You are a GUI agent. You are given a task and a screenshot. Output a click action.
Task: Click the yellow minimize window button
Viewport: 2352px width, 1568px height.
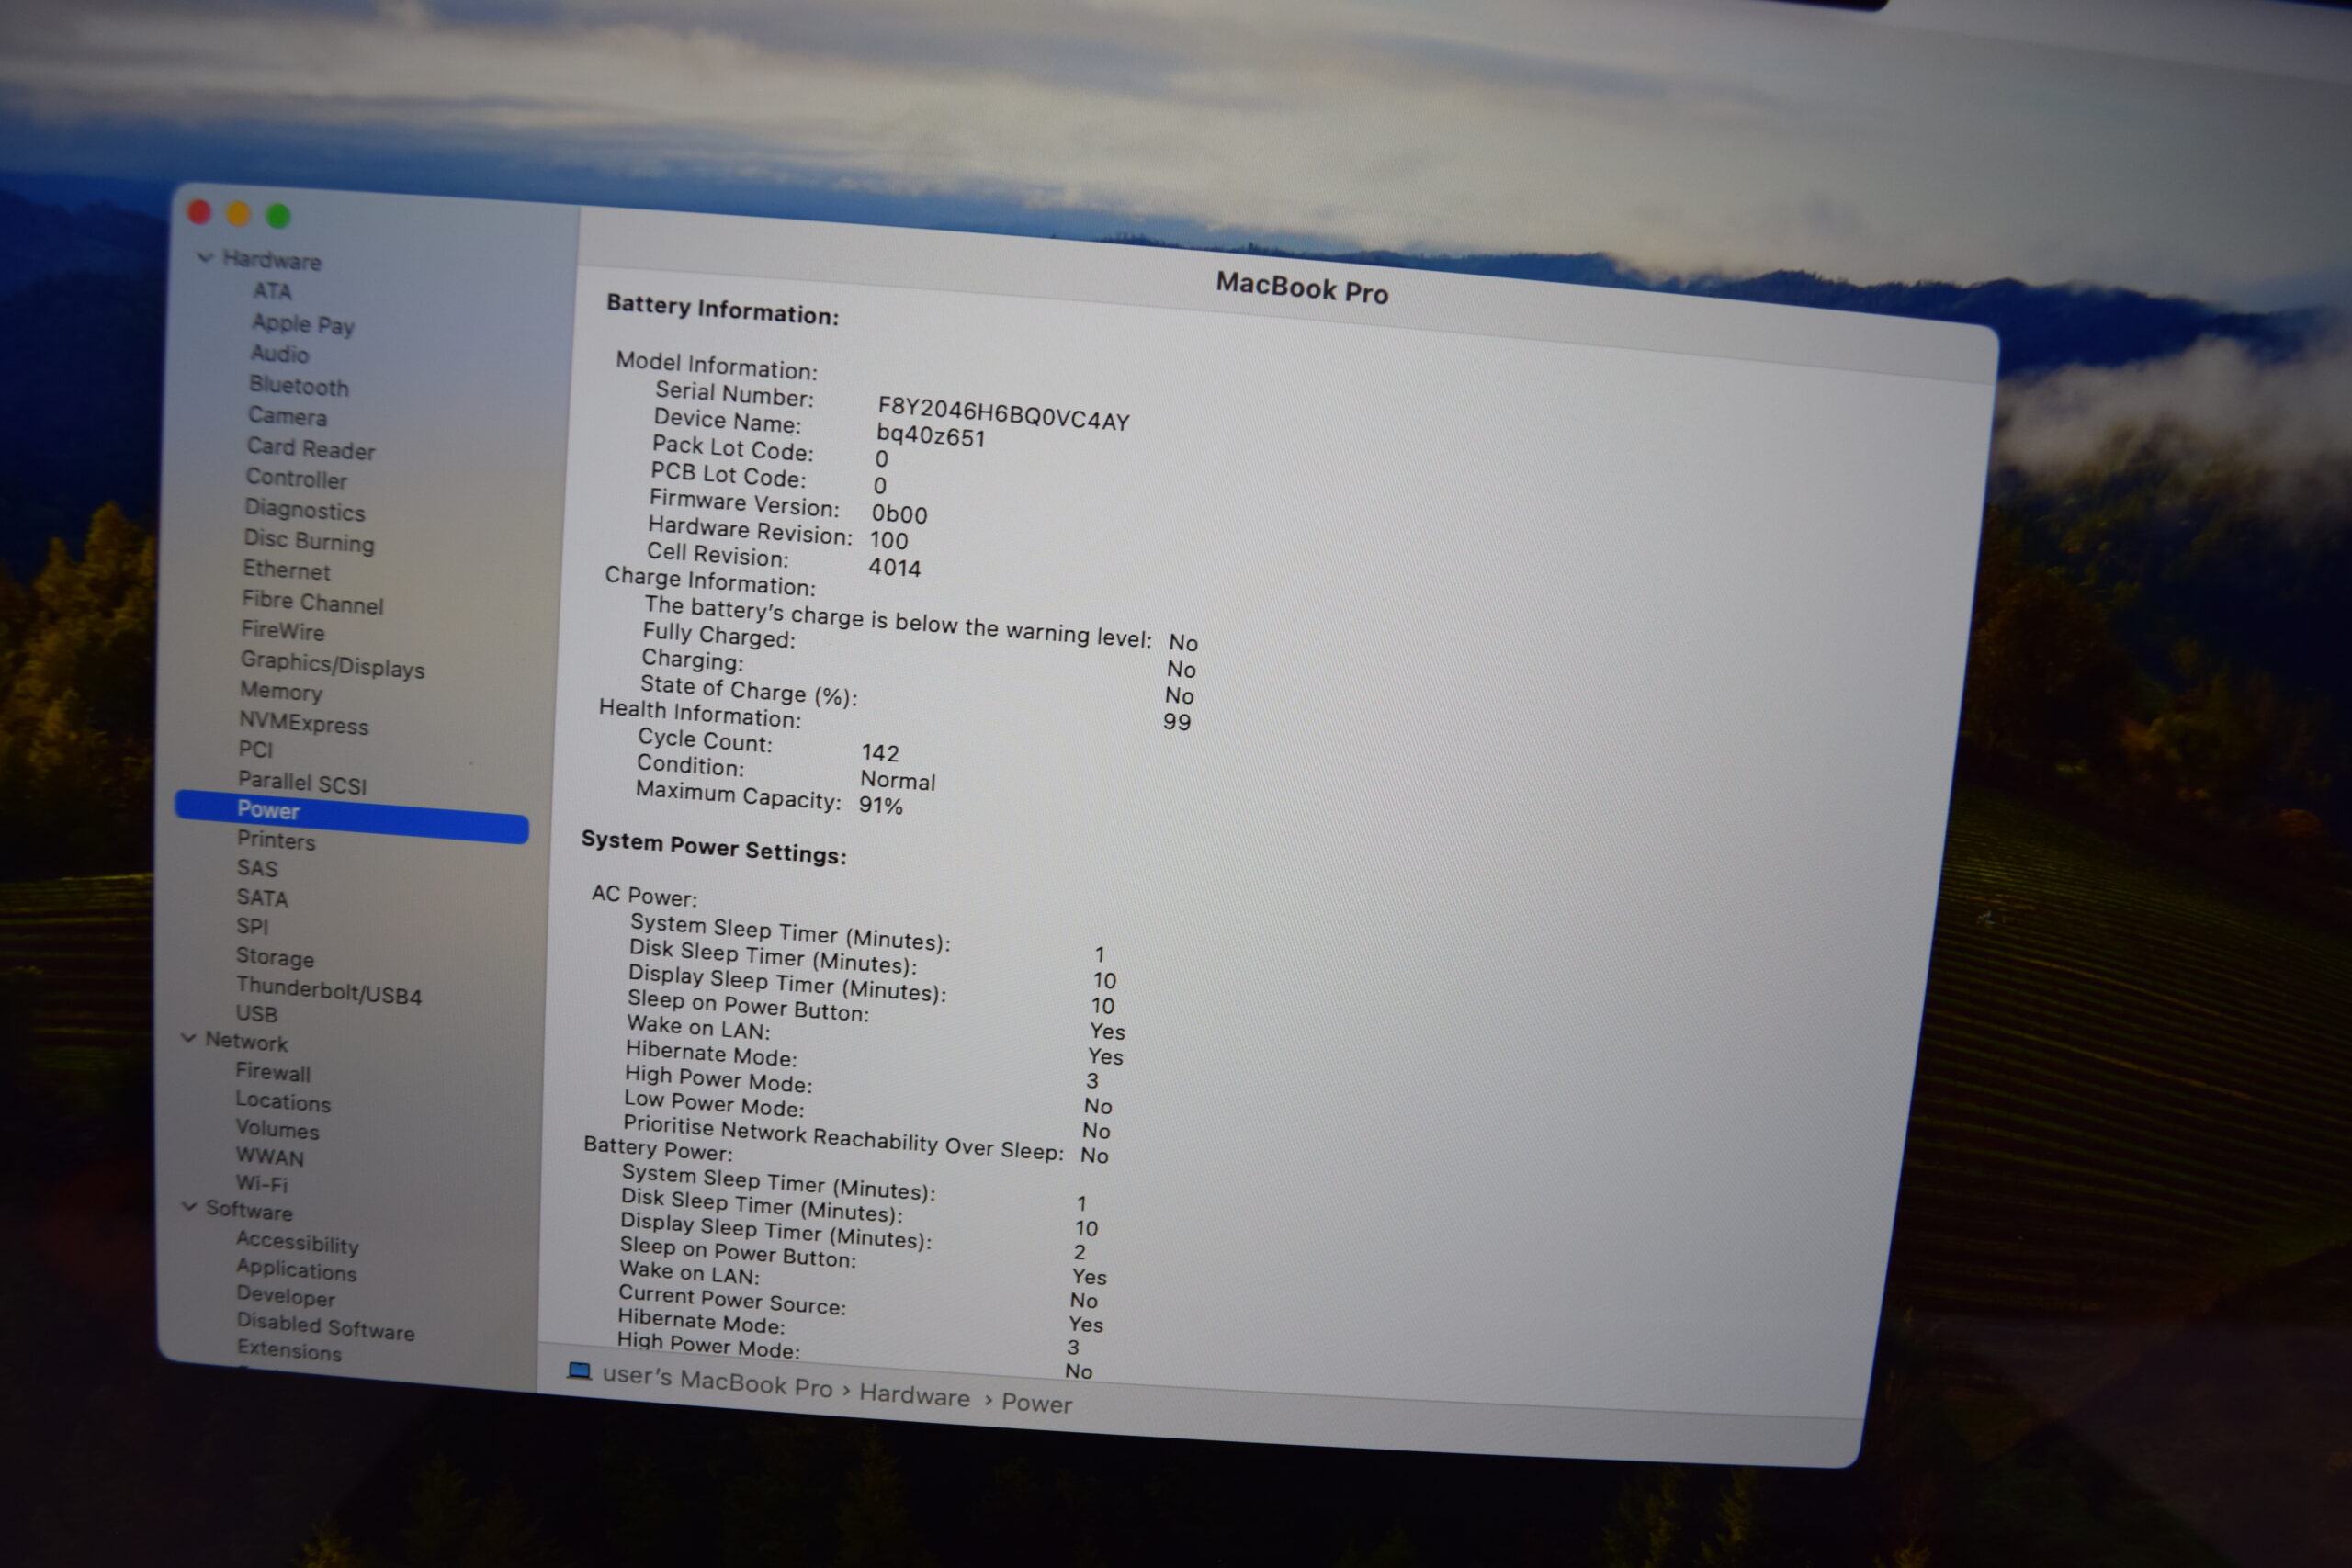[238, 214]
